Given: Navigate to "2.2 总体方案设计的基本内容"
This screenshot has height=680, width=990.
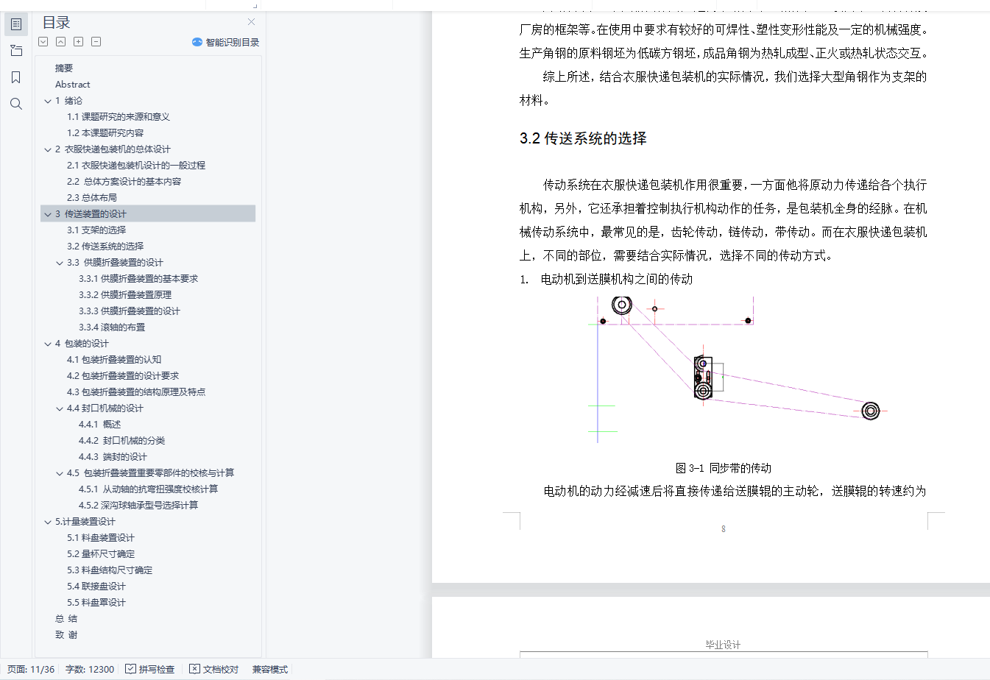Looking at the screenshot, I should (x=124, y=182).
